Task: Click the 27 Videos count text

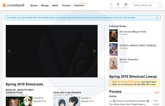Action: pos(123,34)
